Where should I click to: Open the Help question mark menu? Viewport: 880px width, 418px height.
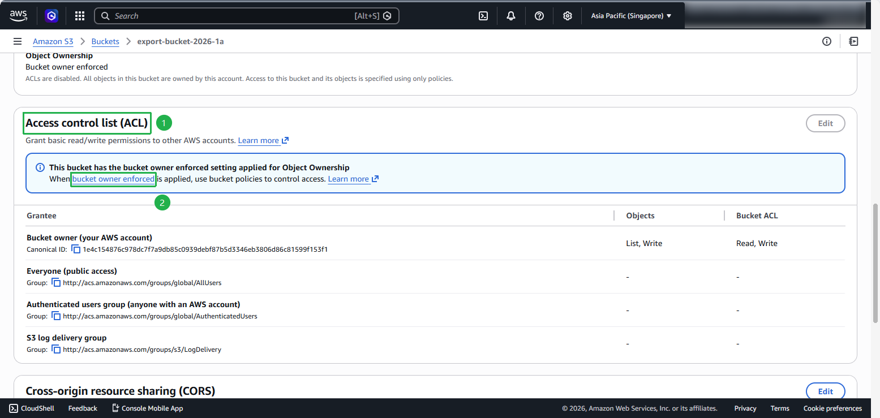coord(539,16)
